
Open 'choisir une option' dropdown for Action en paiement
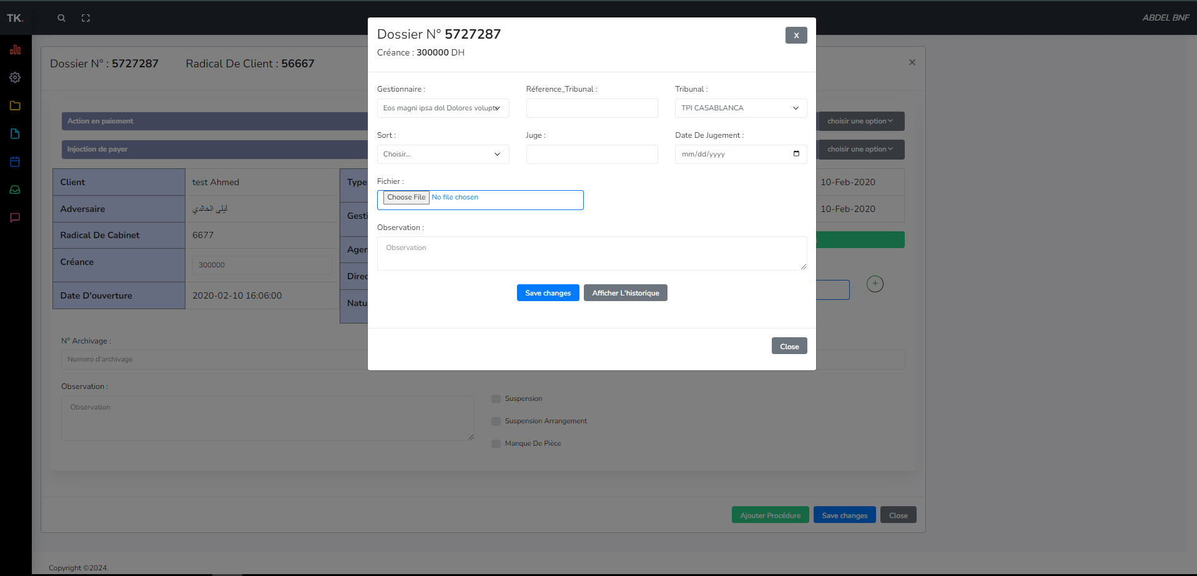(x=860, y=121)
